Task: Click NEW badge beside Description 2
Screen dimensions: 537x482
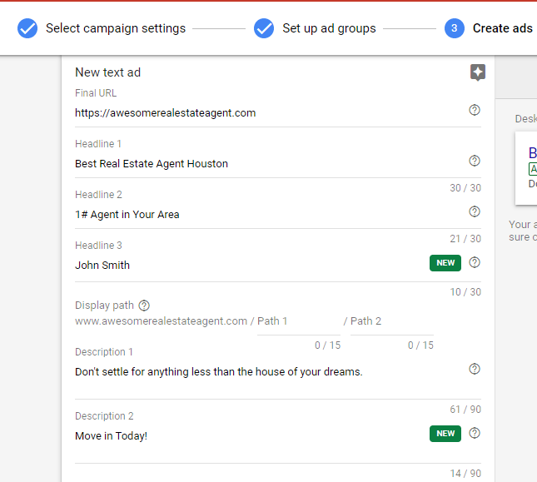Action: click(445, 434)
